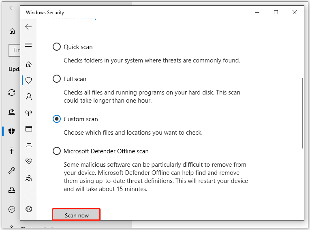Choose the Full scan radio button
Image resolution: width=310 pixels, height=230 pixels.
pos(57,79)
